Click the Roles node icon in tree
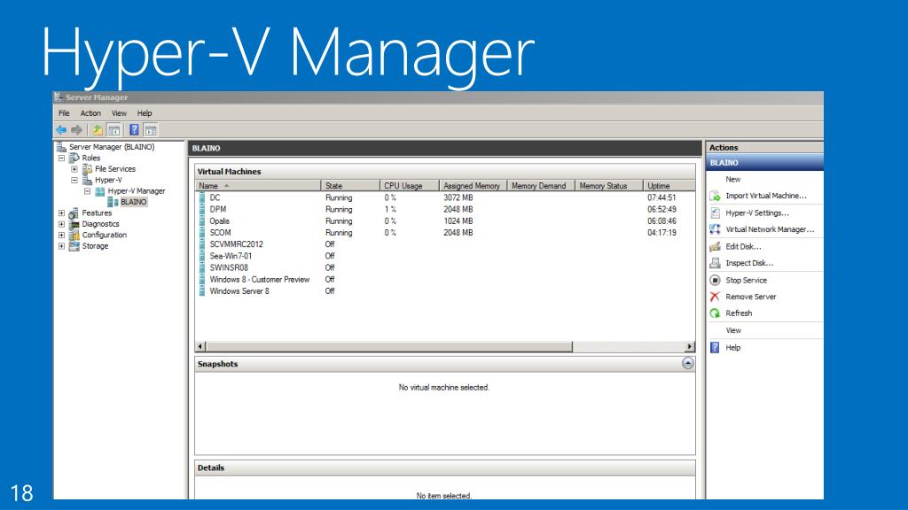This screenshot has height=510, width=908. [74, 158]
